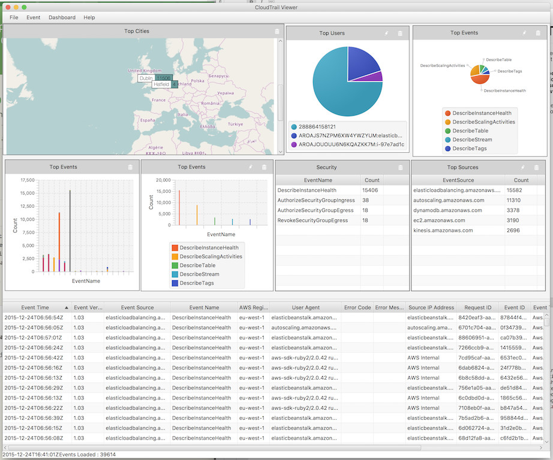Screen dimensions: 553x460
Task: Click the map panel scroll-up arrow
Action: pos(280,41)
